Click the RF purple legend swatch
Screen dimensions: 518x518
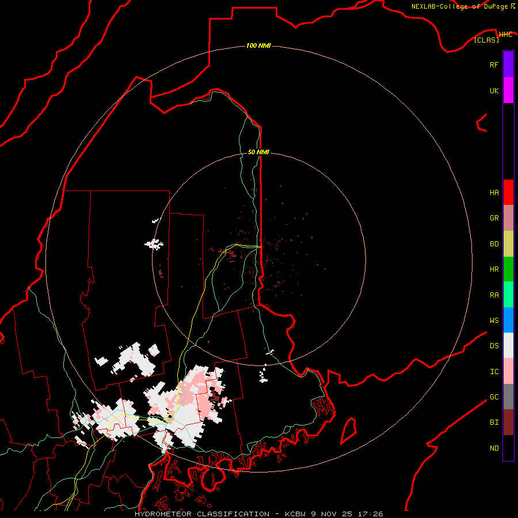508,64
